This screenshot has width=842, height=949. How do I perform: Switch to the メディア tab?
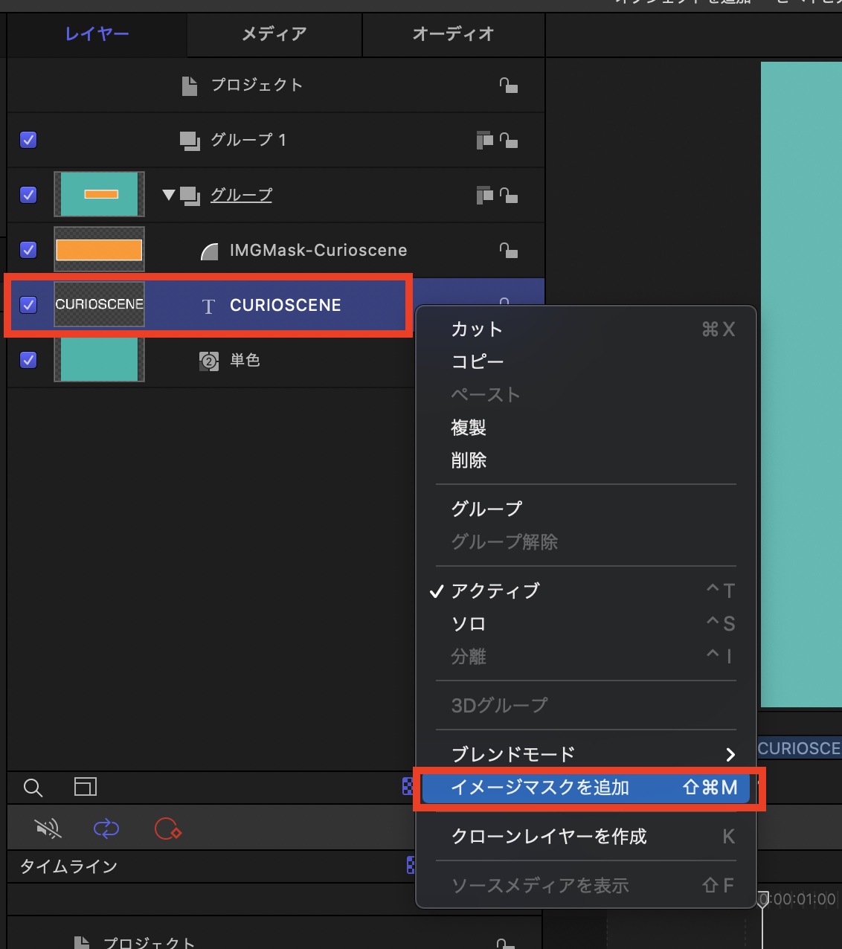coord(274,34)
